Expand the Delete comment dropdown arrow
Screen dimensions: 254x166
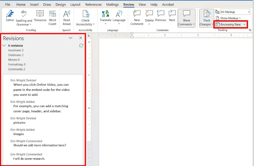pos(149,24)
